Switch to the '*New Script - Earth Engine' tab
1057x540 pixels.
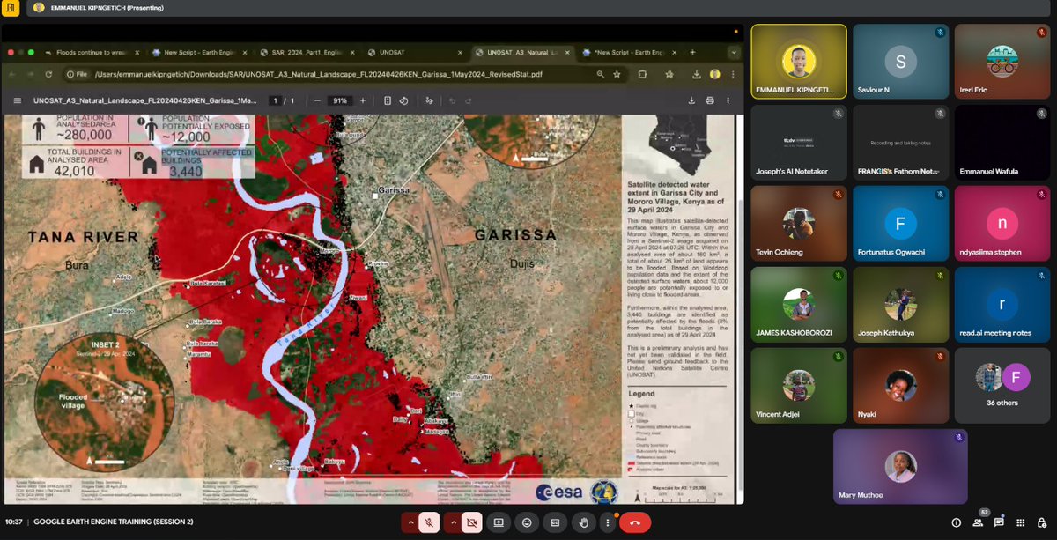630,52
